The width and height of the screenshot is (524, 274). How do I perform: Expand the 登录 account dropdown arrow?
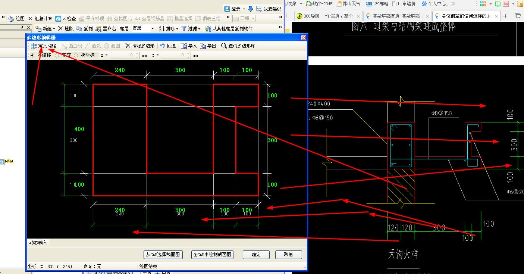[x=244, y=9]
